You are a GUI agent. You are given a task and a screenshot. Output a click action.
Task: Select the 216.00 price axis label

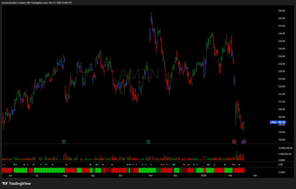coord(281,94)
